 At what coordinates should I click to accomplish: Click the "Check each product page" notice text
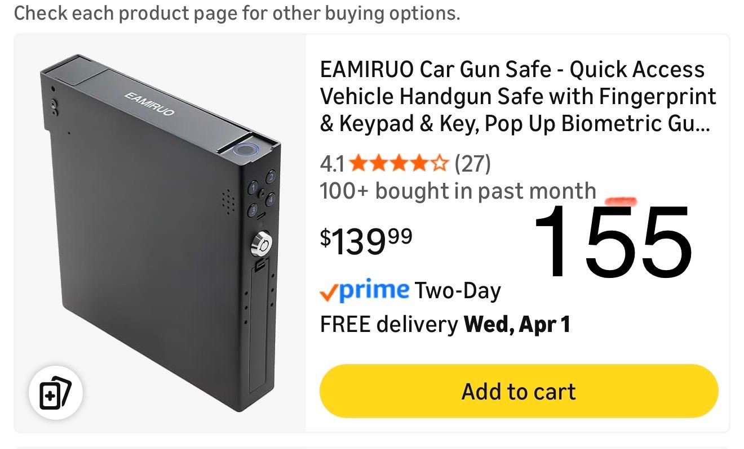click(x=237, y=13)
